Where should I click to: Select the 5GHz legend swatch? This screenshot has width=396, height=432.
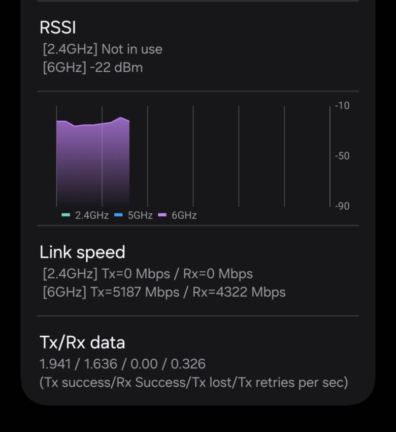tap(117, 215)
